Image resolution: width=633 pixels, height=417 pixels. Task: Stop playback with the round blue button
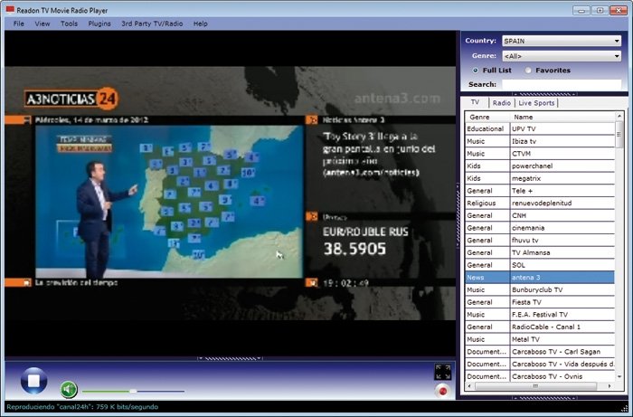point(33,380)
